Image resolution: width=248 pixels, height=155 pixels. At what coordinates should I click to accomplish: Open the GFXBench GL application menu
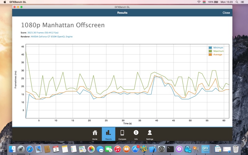[18, 2]
